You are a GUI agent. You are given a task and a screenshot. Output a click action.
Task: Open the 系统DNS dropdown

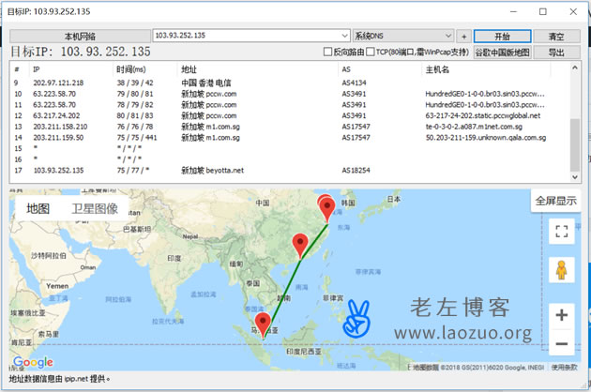[462, 36]
